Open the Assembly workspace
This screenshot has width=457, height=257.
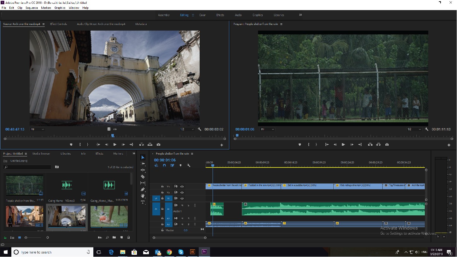click(x=164, y=15)
